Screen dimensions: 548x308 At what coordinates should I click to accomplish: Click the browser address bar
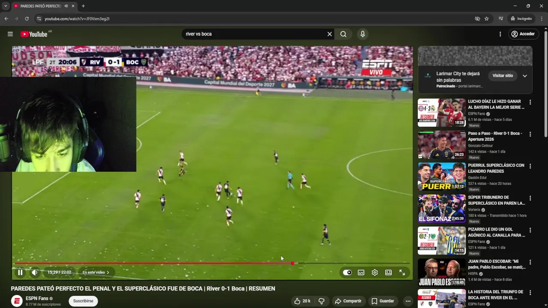(257, 19)
